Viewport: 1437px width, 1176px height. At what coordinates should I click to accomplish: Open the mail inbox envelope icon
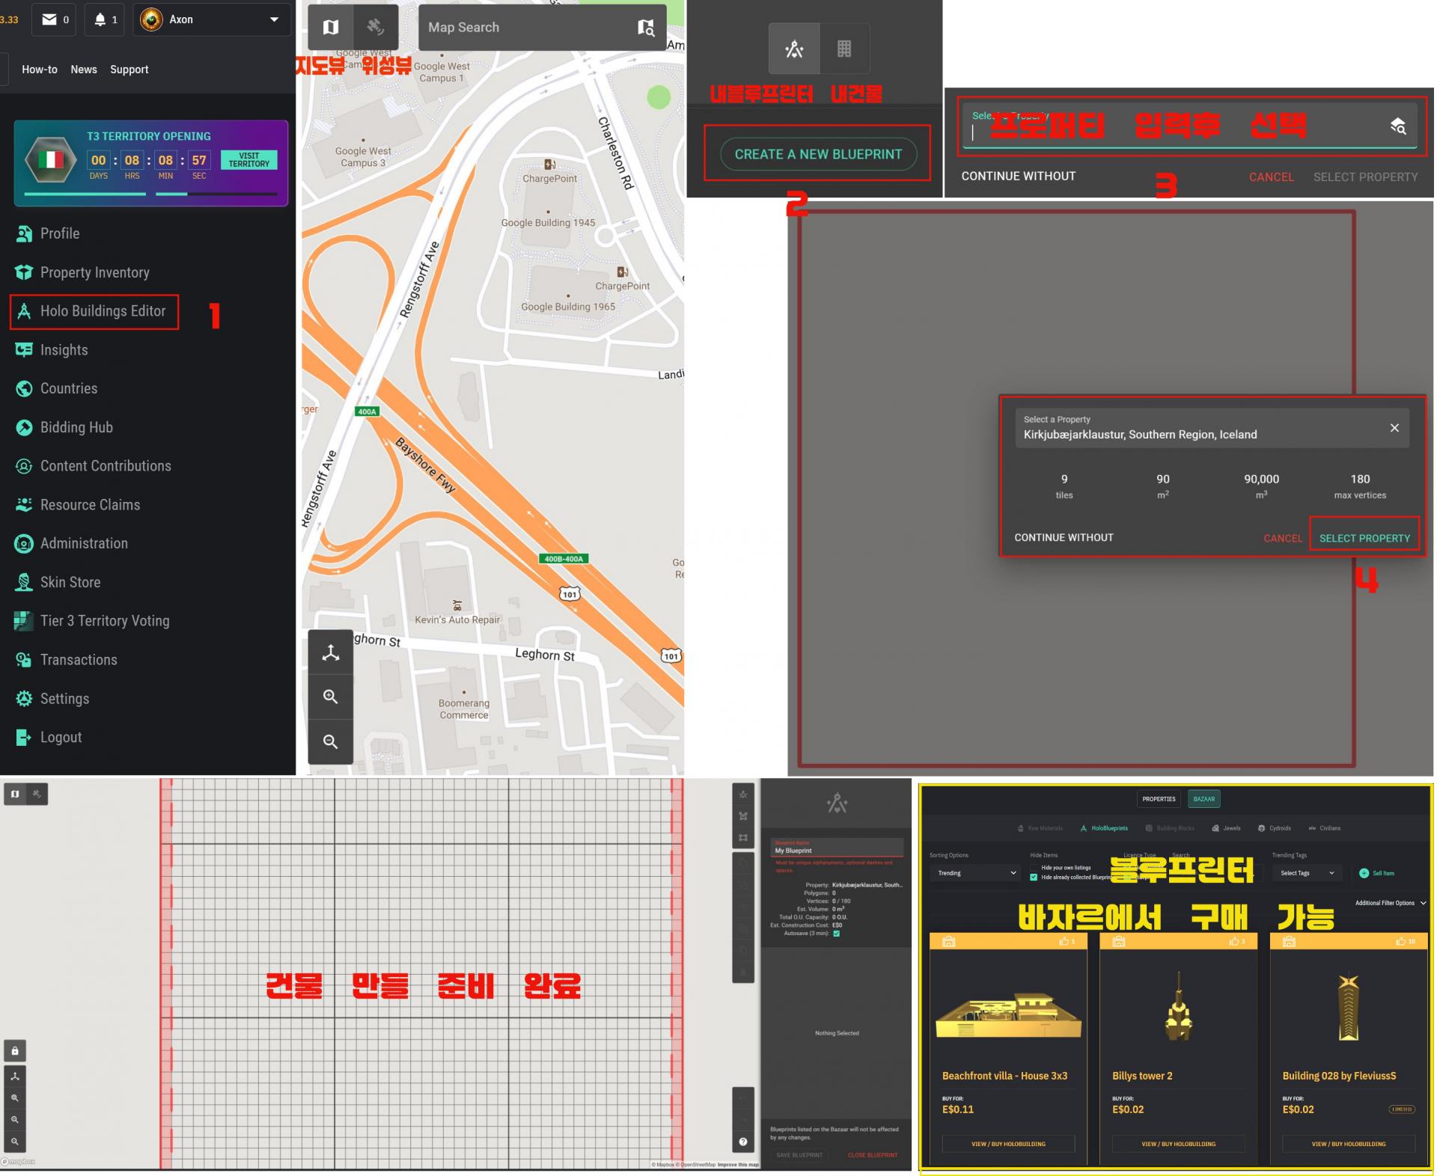49,19
